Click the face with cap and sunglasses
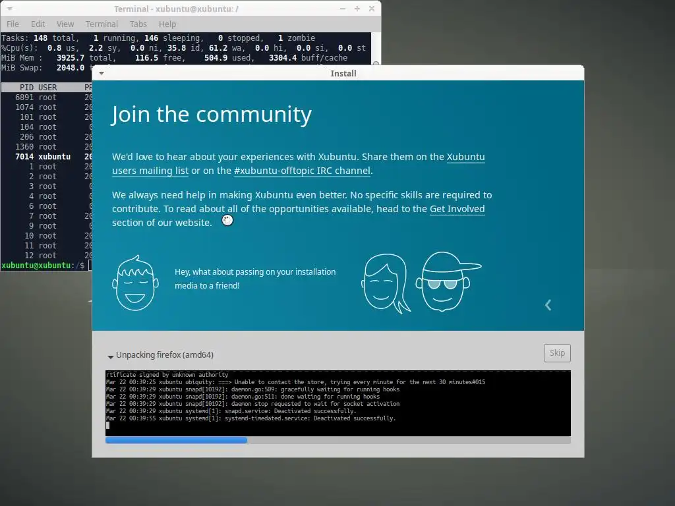 (x=448, y=281)
